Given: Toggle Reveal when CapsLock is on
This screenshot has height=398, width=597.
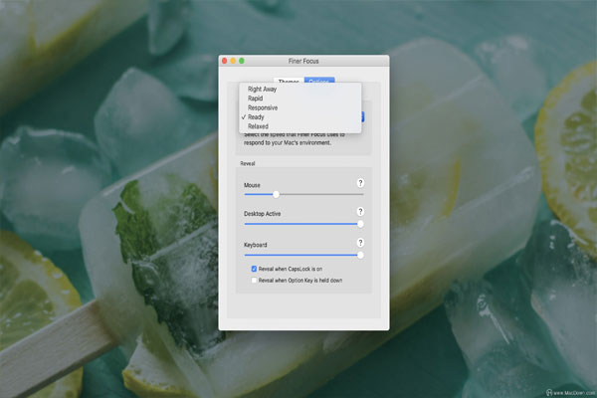Looking at the screenshot, I should [254, 269].
